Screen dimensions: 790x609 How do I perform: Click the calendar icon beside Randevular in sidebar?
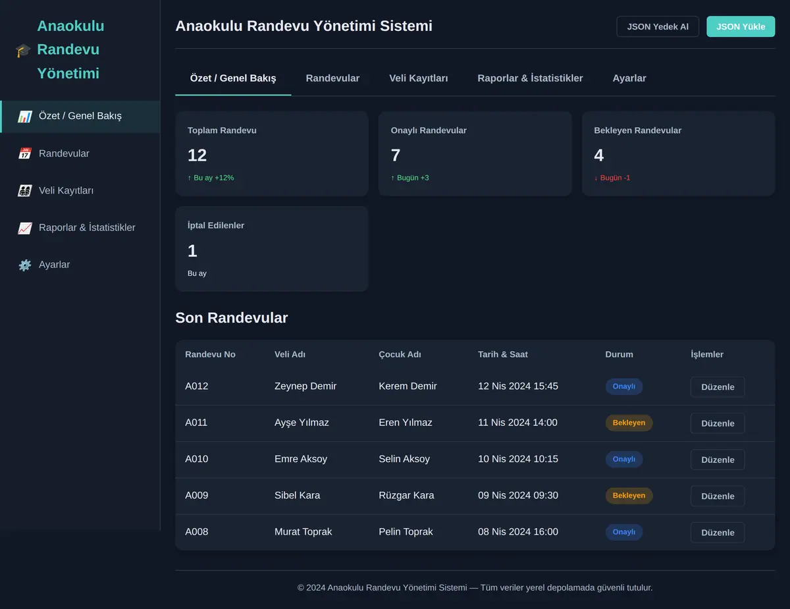point(25,153)
